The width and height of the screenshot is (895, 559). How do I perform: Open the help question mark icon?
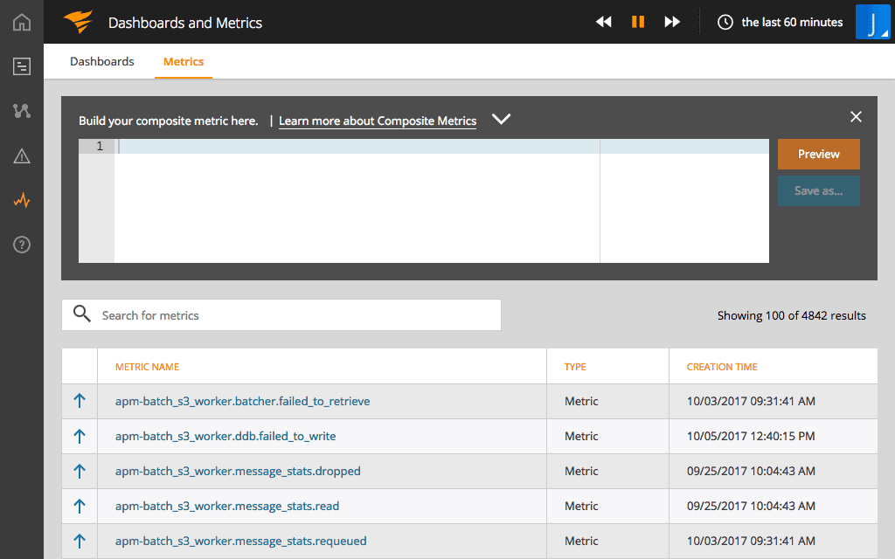coord(22,245)
